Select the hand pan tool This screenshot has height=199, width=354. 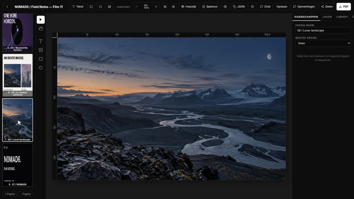pos(41,28)
